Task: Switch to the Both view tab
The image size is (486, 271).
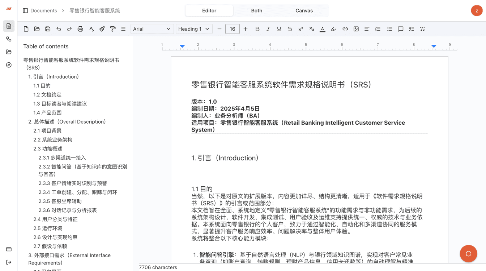Action: pos(256,11)
